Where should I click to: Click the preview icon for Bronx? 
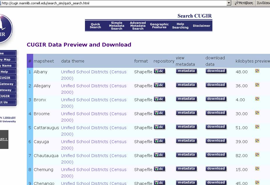point(257,99)
